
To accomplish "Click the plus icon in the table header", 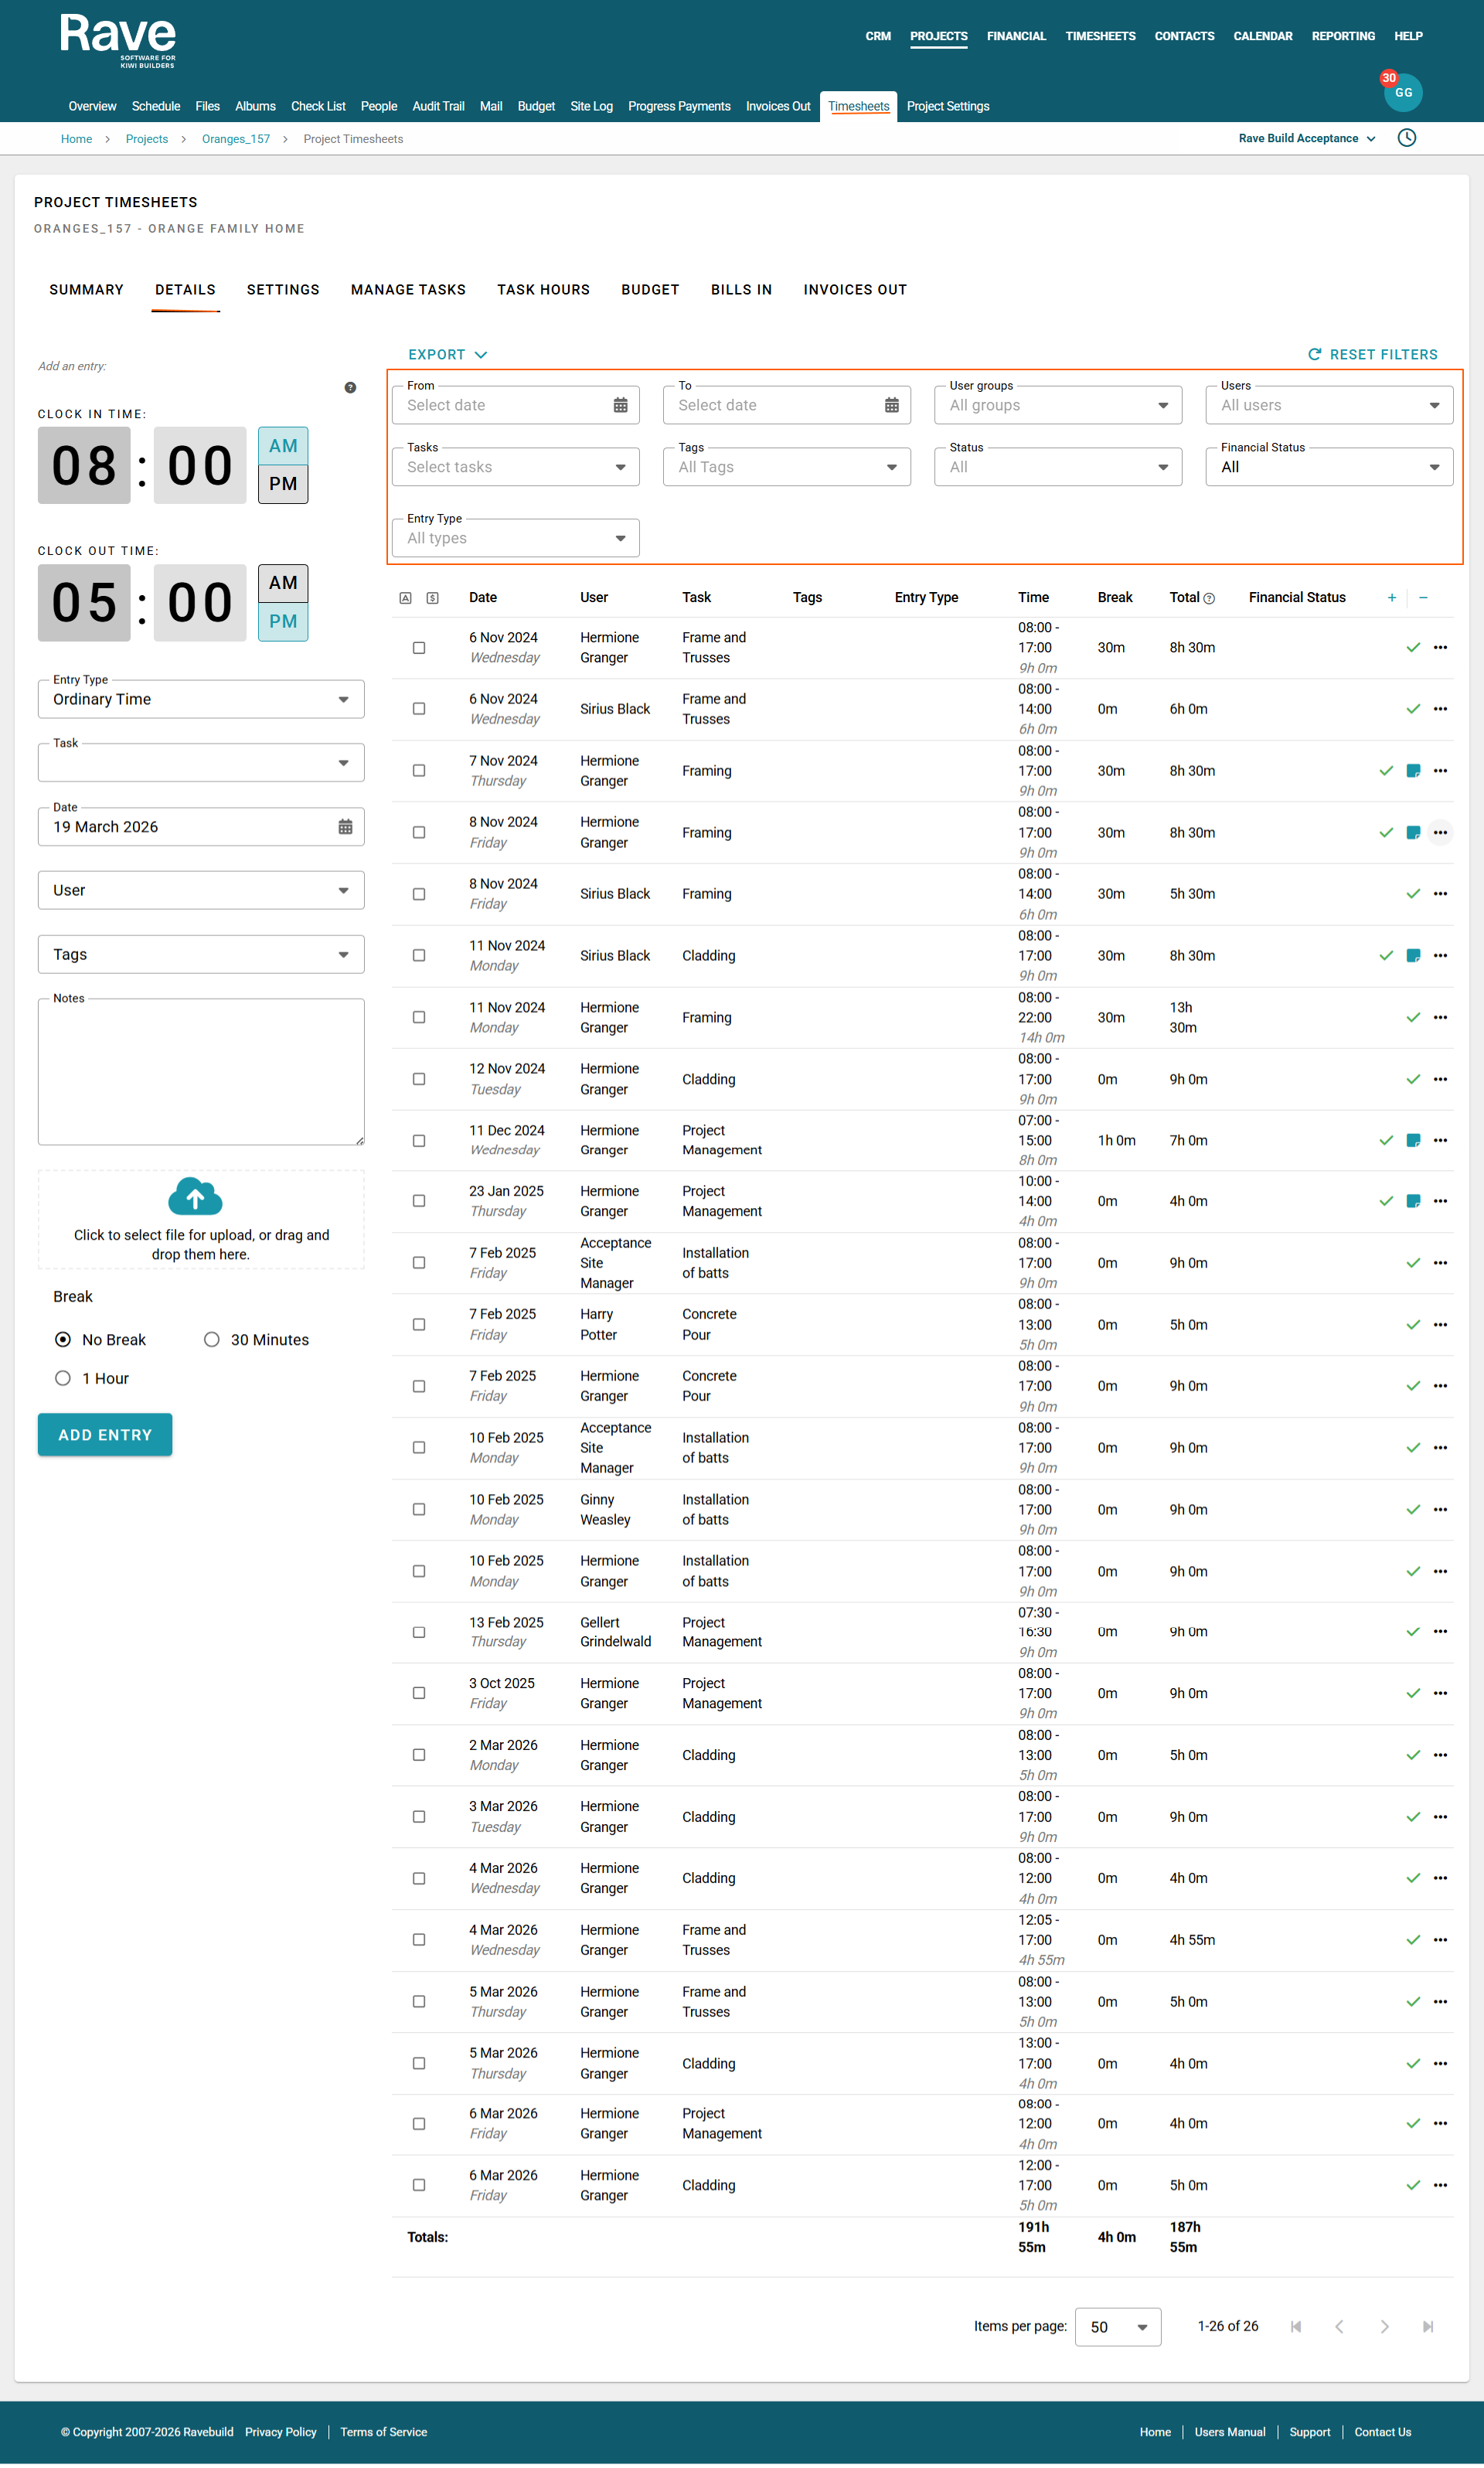I will click(x=1391, y=597).
